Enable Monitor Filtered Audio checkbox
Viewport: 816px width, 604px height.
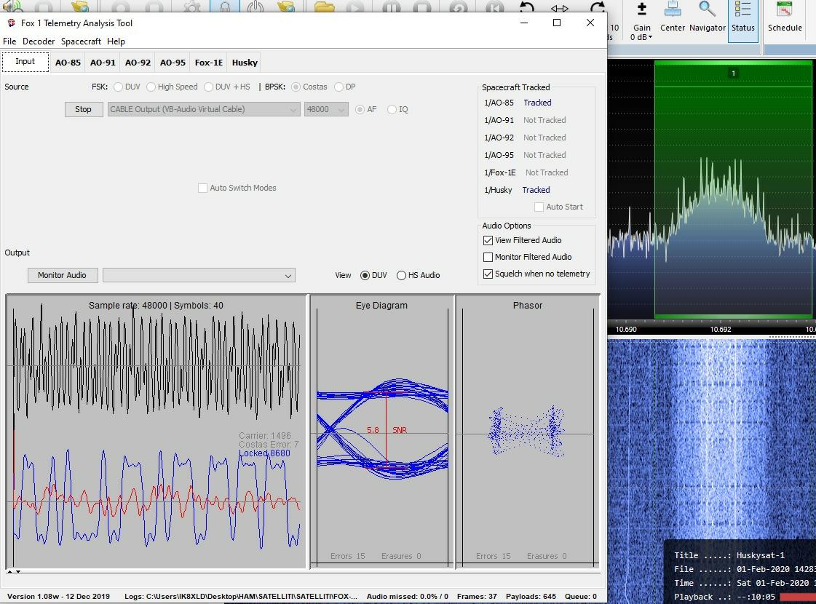click(488, 257)
